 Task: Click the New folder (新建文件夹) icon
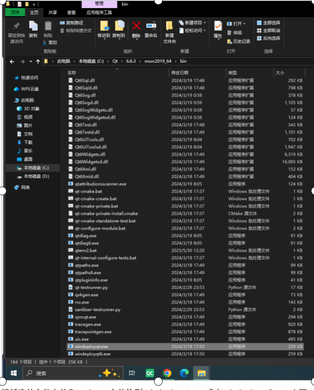(x=169, y=26)
